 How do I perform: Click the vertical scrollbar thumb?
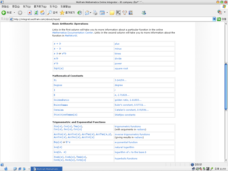click(226, 87)
